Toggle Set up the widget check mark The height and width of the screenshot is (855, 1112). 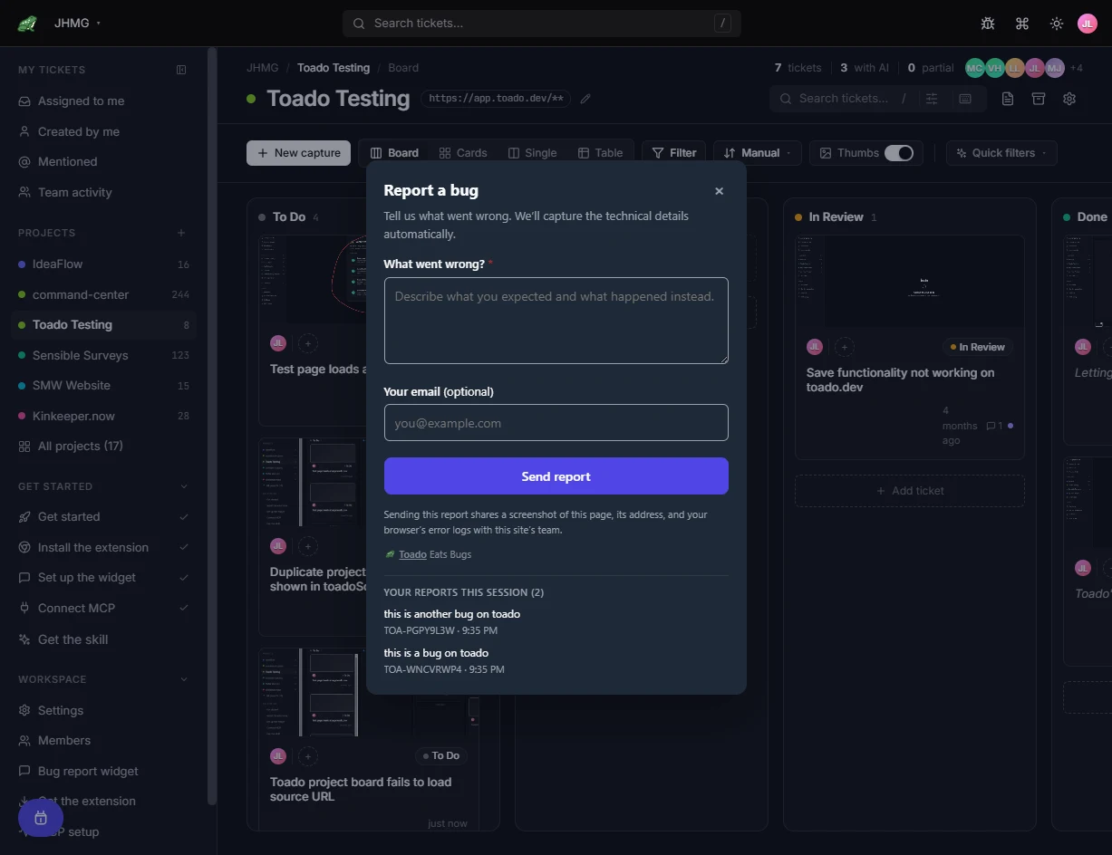[x=184, y=578]
